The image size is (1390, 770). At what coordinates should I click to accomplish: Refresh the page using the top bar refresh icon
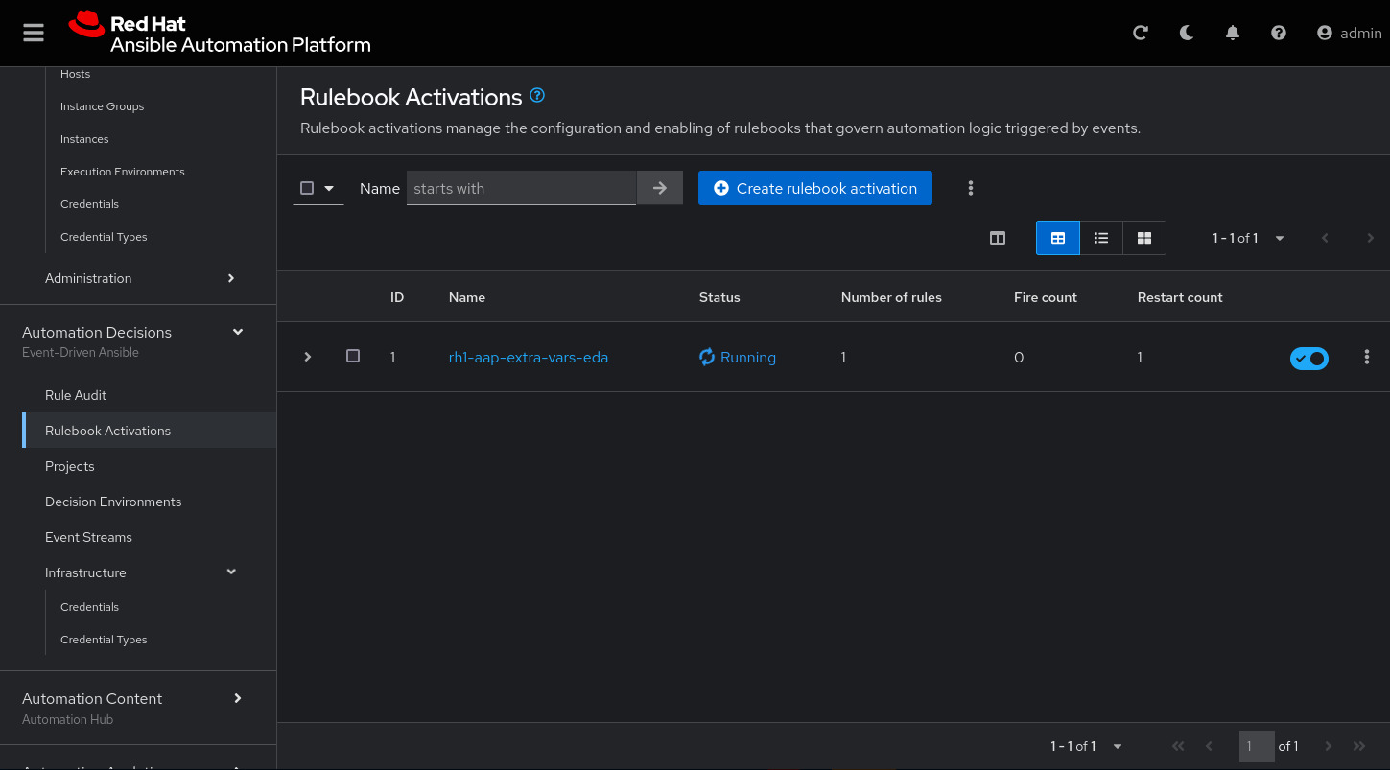[x=1141, y=33]
